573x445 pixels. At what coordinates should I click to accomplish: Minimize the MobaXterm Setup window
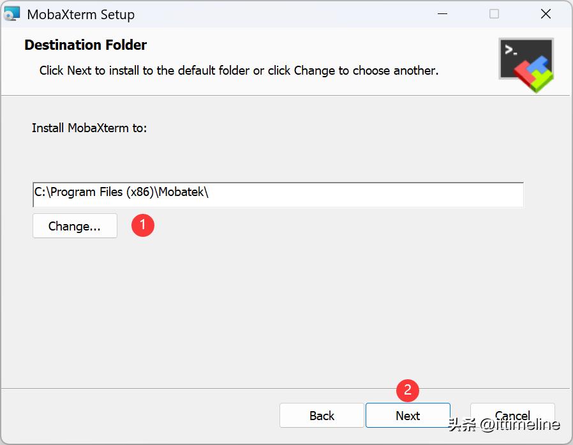tap(442, 14)
